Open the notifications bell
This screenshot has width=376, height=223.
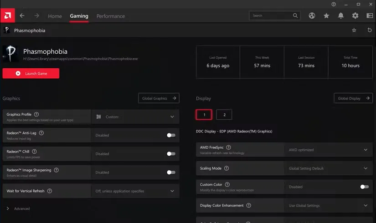pyautogui.click(x=341, y=15)
